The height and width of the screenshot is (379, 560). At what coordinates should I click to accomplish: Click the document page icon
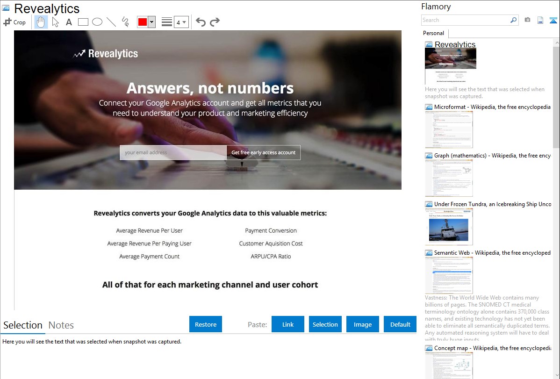pyautogui.click(x=540, y=20)
